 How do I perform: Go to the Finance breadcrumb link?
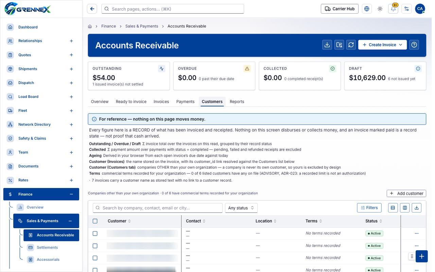pyautogui.click(x=109, y=26)
